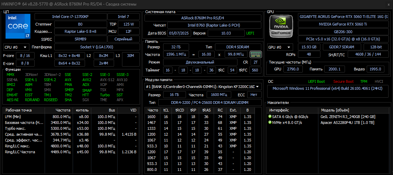
Task: Click the Intel Core i7-13700KF name field
Action: pyautogui.click(x=71, y=17)
